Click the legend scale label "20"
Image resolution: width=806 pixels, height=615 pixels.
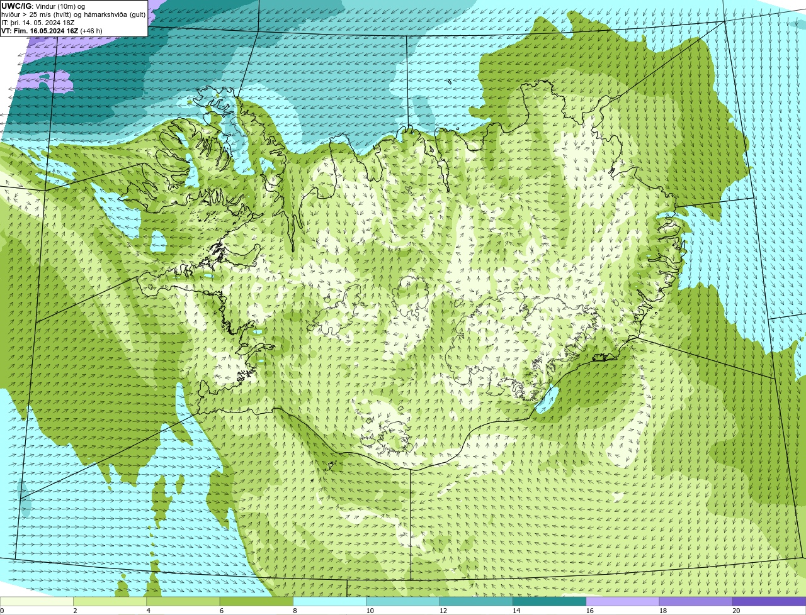[736, 611]
